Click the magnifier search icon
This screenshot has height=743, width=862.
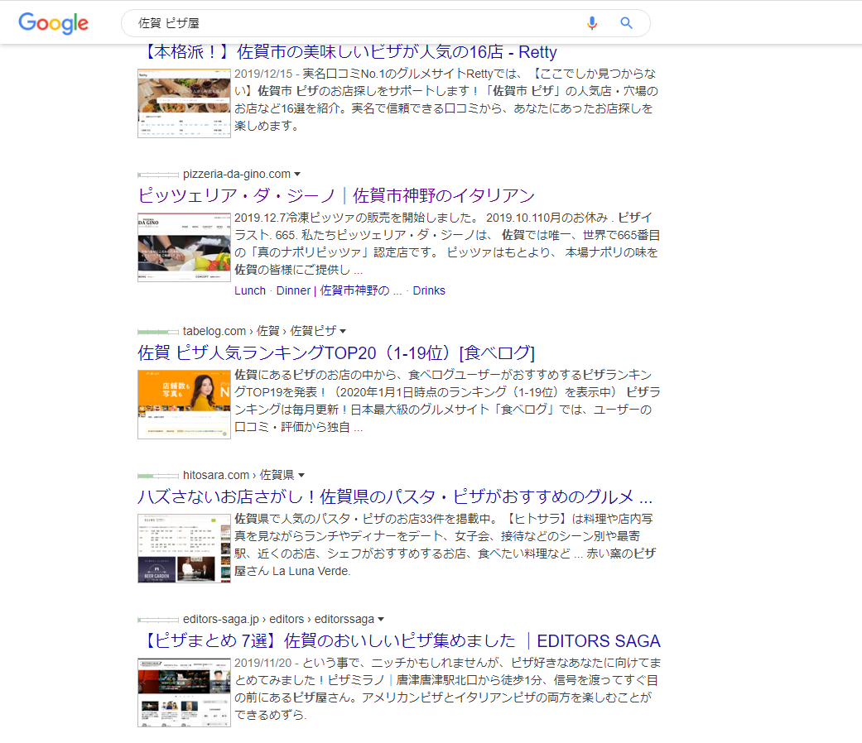point(626,23)
